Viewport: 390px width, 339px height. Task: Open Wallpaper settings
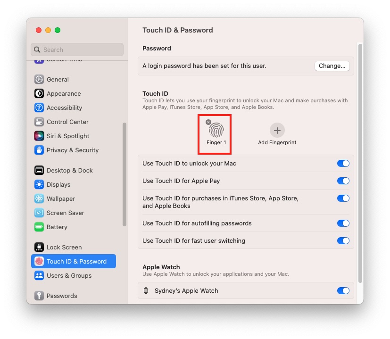pos(38,198)
